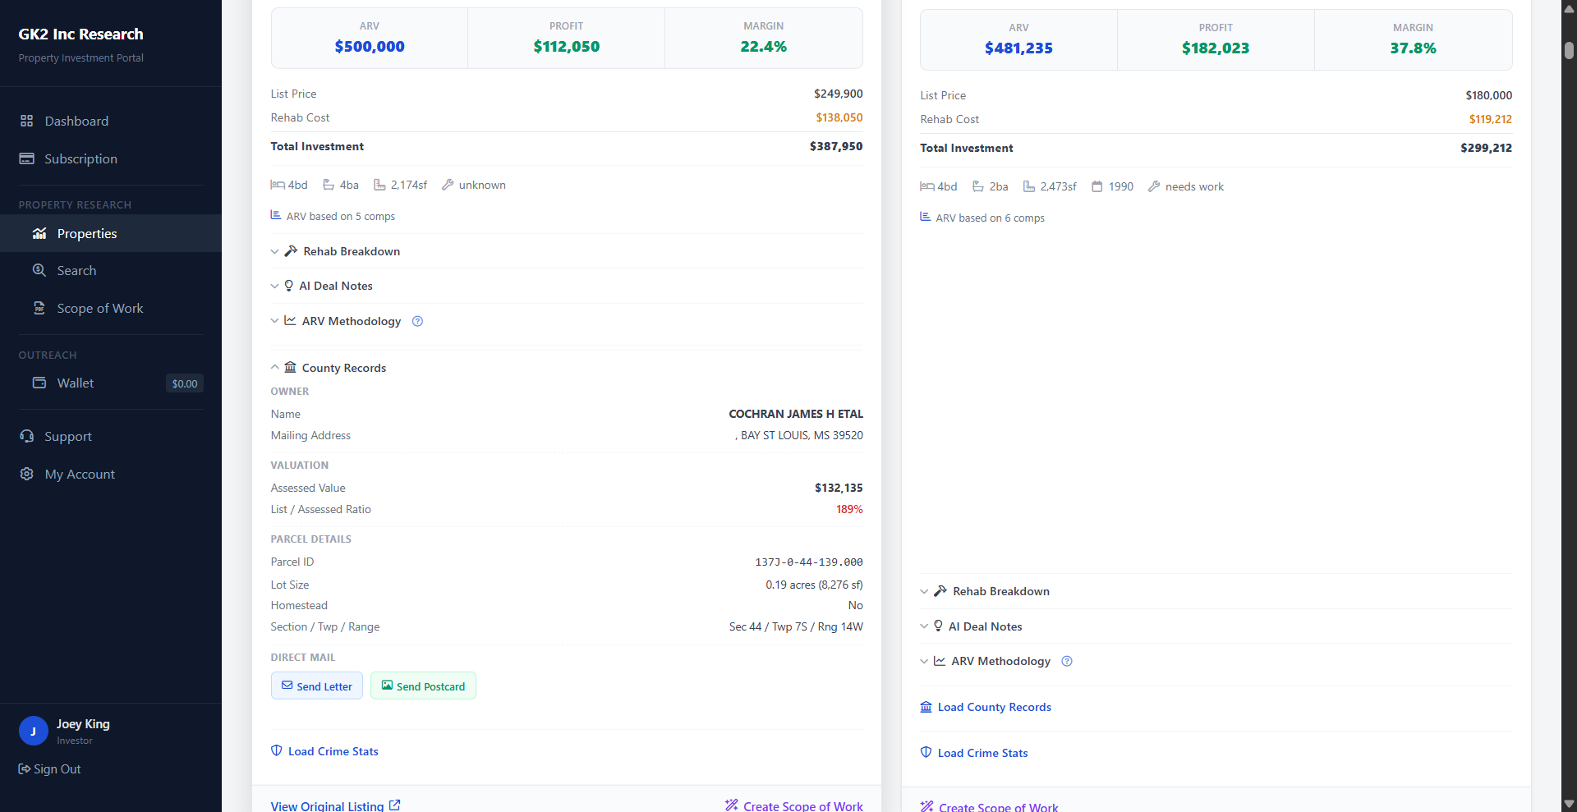Click the Support headset icon

tap(26, 436)
